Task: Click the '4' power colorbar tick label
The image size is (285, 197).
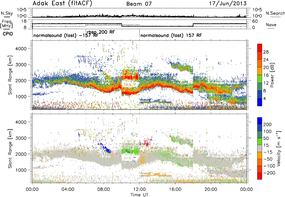Action: tap(264, 98)
